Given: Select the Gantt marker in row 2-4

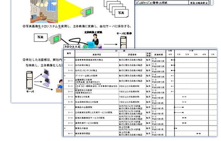Looking at the screenshot, I should [184, 97].
